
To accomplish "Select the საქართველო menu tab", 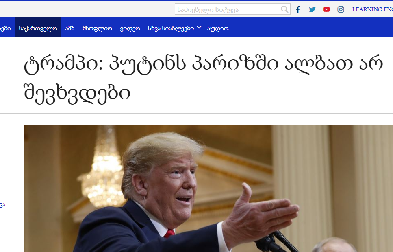I will [38, 27].
